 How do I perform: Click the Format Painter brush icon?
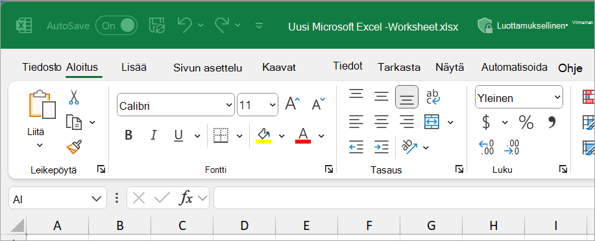coord(74,147)
